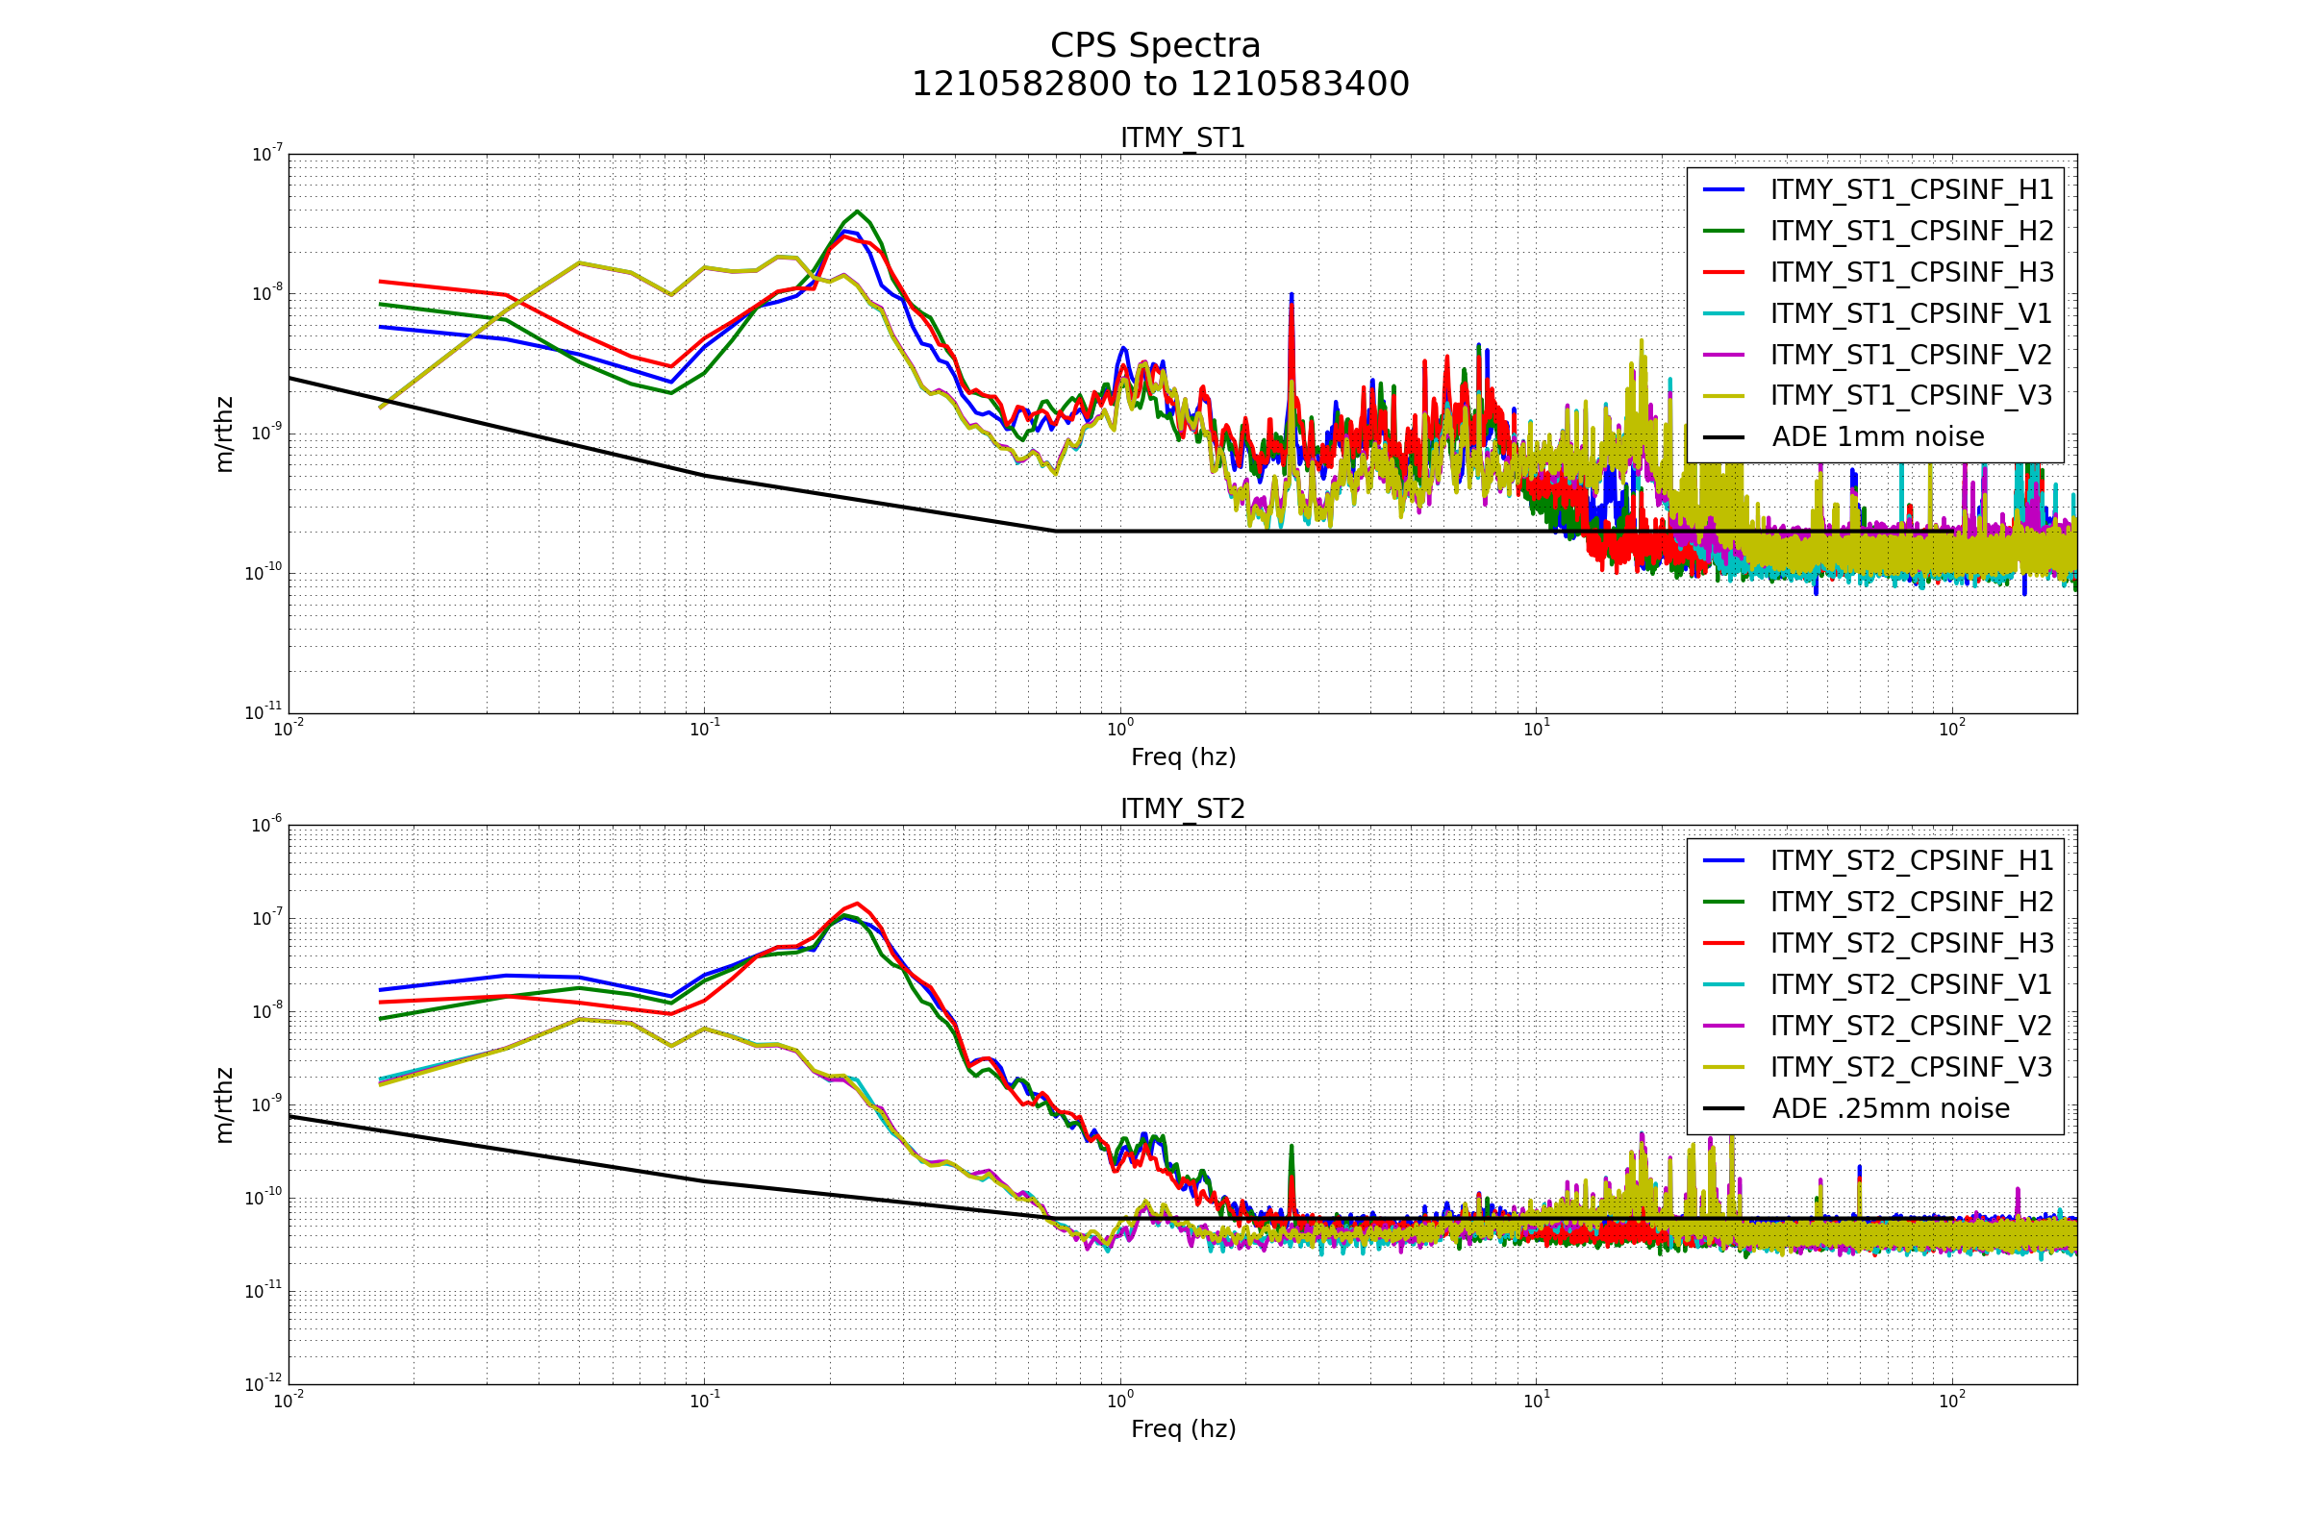The image size is (2308, 1538).
Task: Click the green ITMY_ST2_CPSINF_H2 legend line
Action: tap(1723, 902)
